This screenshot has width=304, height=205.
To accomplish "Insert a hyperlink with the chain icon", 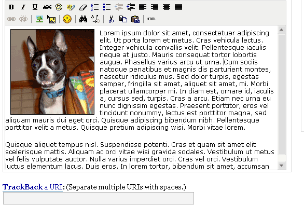I will coord(11,19).
